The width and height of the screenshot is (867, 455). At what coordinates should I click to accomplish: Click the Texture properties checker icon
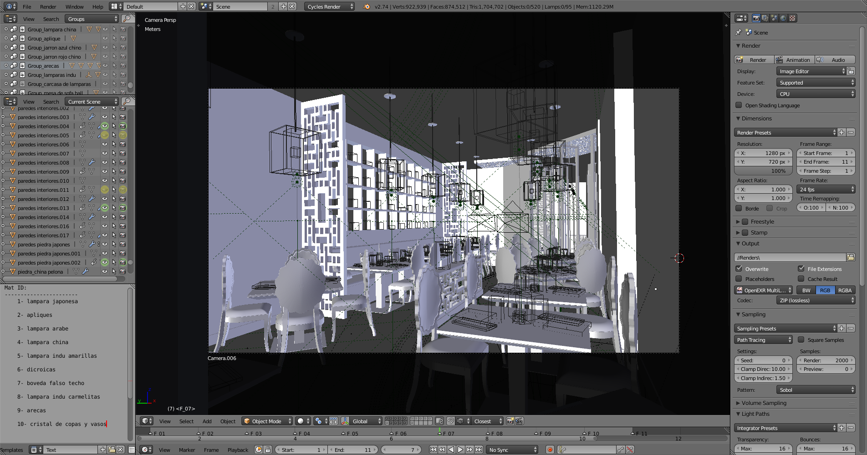(792, 18)
